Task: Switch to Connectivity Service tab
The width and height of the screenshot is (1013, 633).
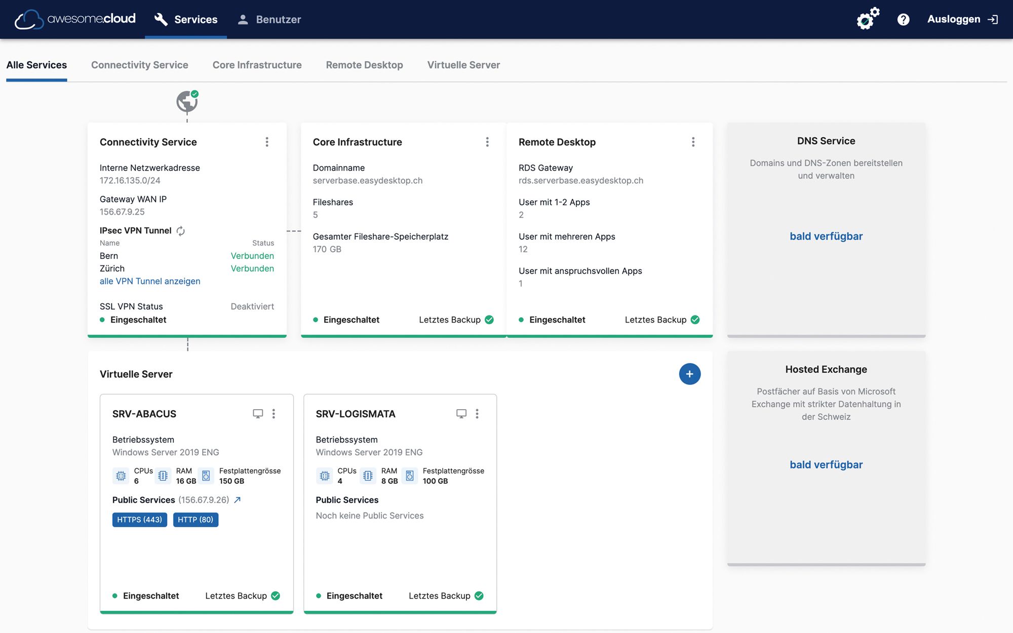Action: [x=140, y=65]
